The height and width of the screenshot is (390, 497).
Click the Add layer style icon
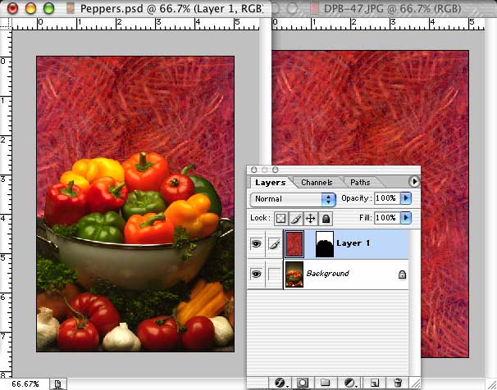[x=280, y=383]
